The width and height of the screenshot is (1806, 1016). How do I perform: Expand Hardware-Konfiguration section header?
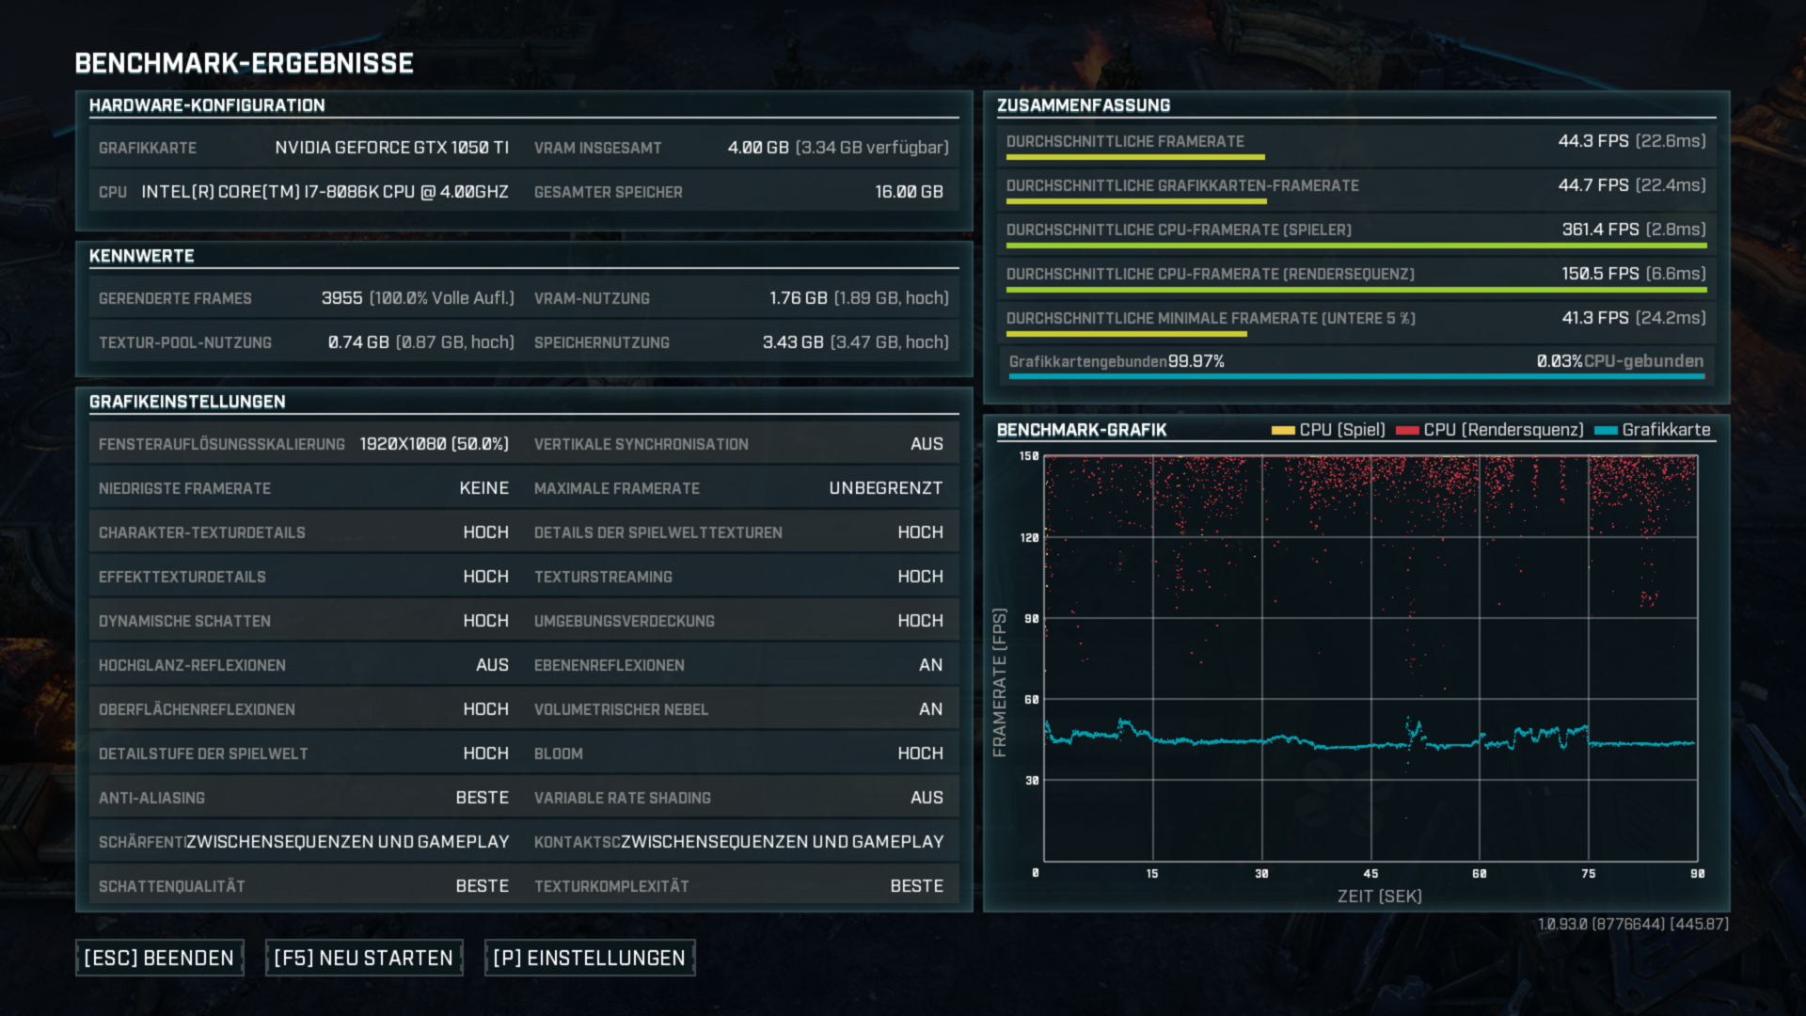209,106
